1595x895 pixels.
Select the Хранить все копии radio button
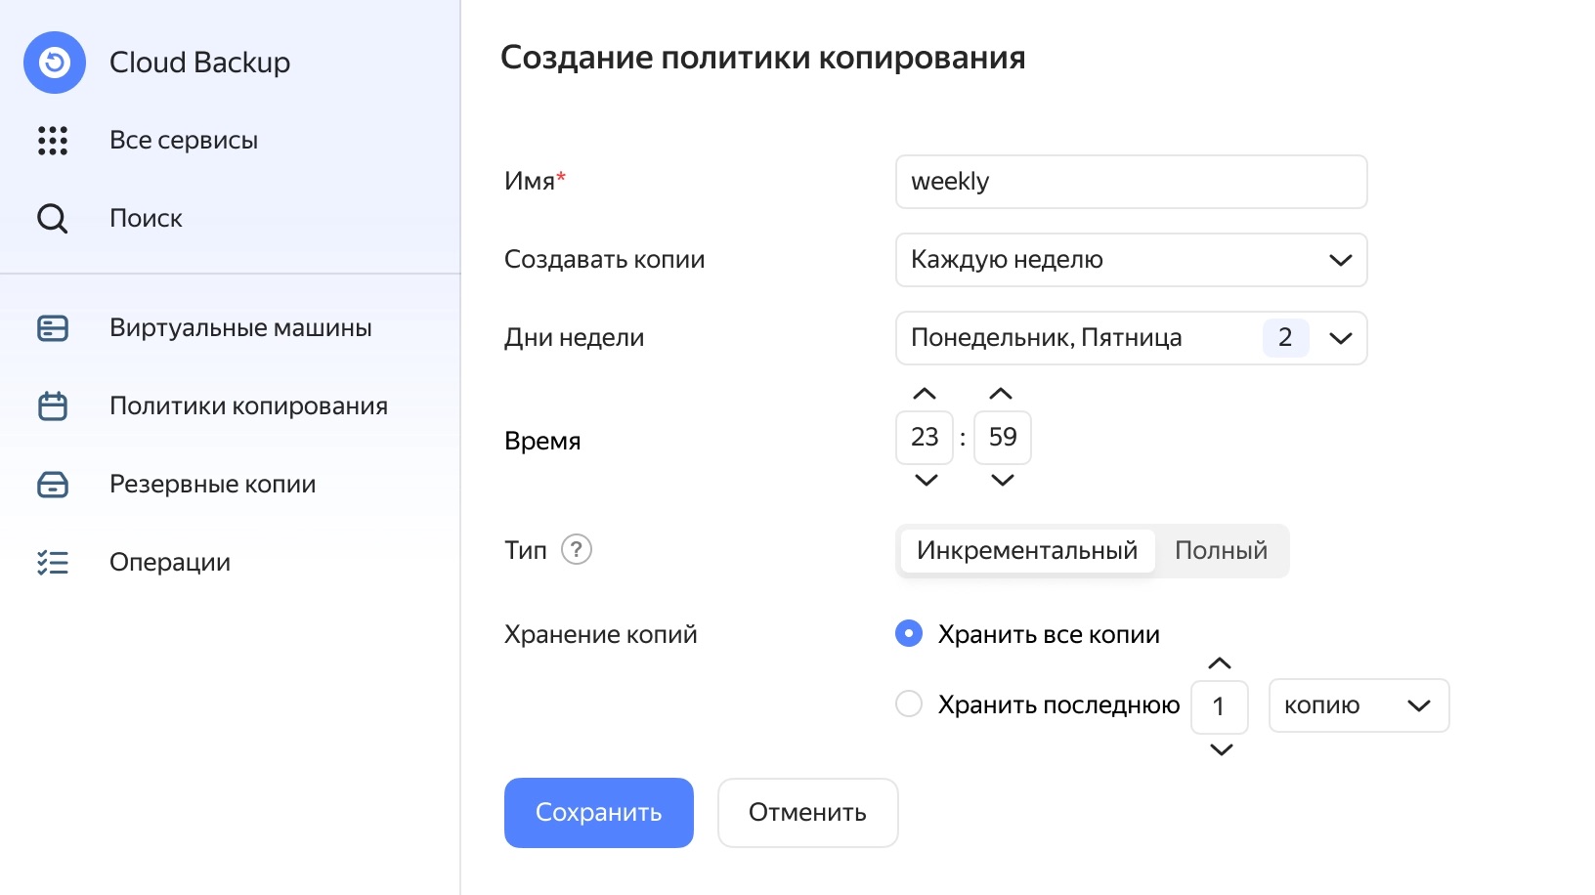click(909, 634)
